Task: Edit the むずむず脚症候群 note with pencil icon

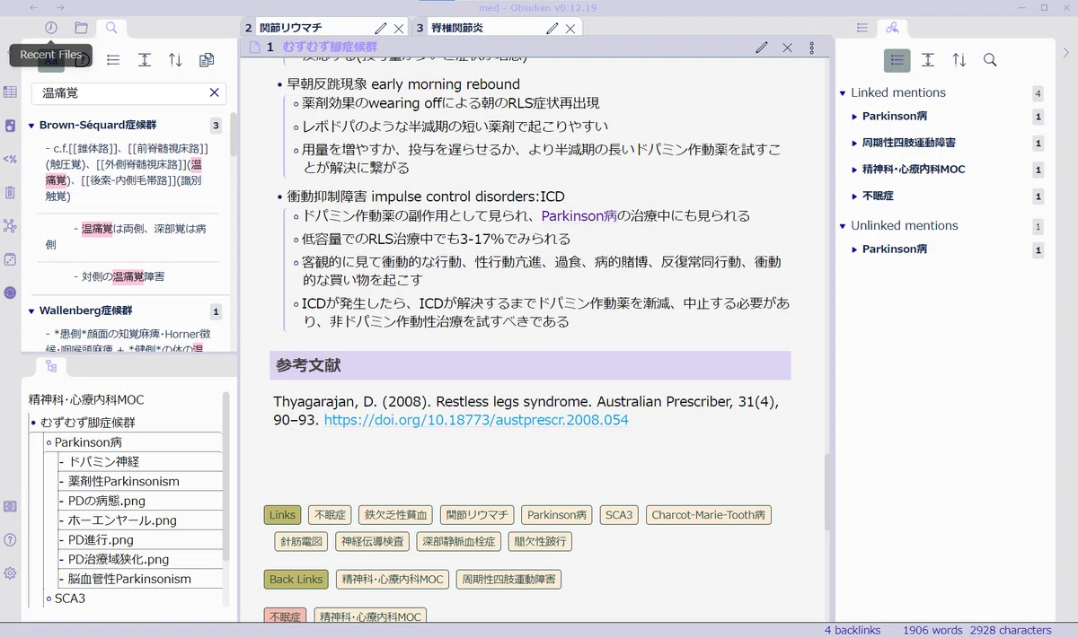Action: pyautogui.click(x=762, y=48)
